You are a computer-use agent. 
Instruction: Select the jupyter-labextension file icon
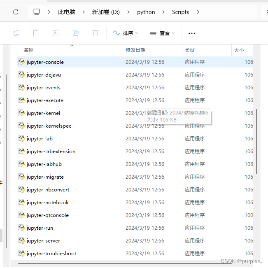coord(22,151)
